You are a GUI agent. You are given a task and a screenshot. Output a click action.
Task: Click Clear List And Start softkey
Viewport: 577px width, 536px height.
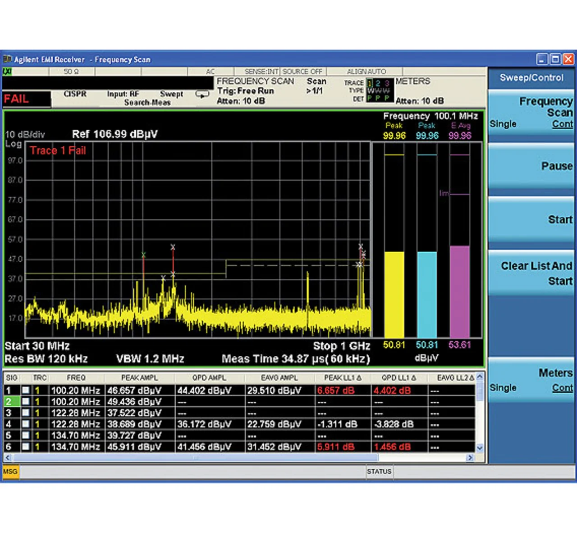click(x=531, y=273)
